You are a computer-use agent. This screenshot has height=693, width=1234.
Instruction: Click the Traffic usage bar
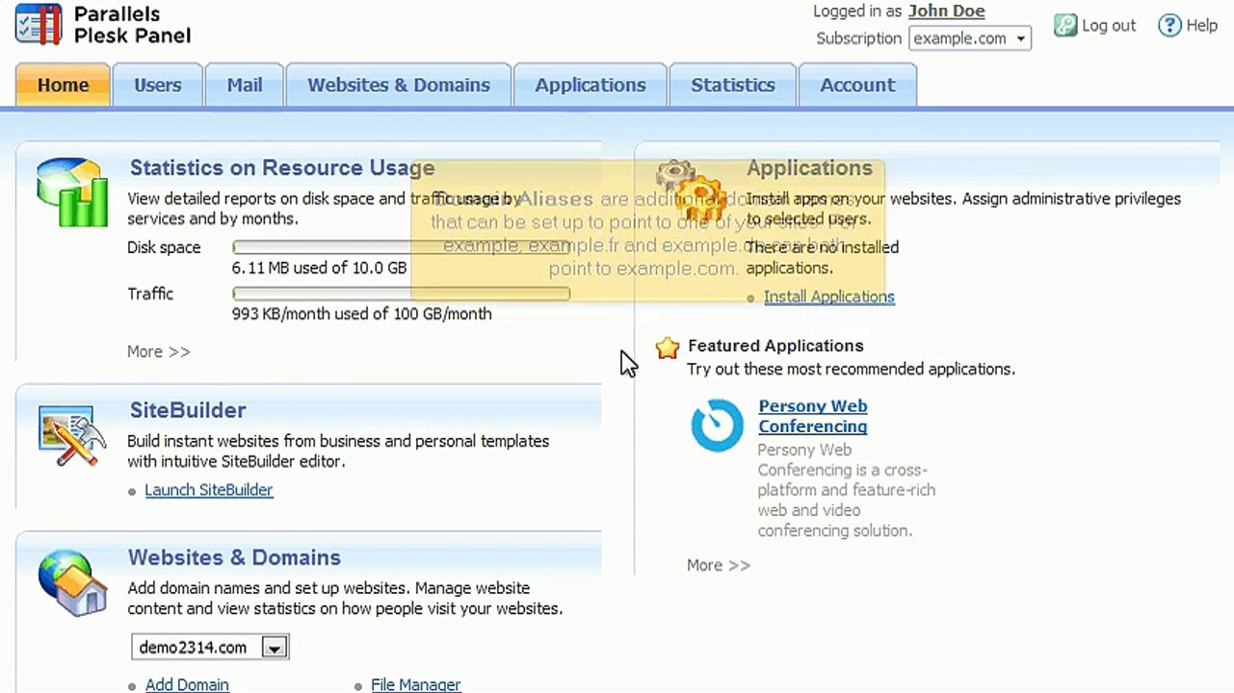point(401,294)
